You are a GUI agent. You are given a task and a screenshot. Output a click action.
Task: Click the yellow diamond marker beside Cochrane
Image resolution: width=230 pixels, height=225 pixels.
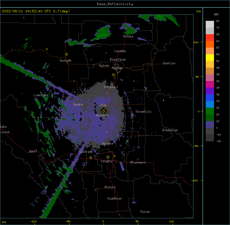pyautogui.click(x=91, y=158)
